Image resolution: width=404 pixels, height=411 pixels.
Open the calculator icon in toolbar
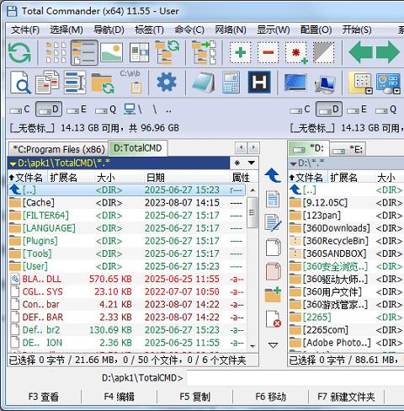pyautogui.click(x=231, y=83)
